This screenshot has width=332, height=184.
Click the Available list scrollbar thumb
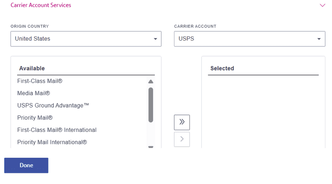click(x=151, y=105)
